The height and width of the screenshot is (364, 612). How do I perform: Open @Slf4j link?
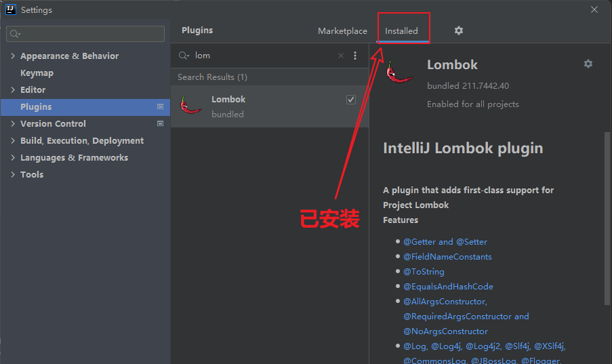pos(518,346)
